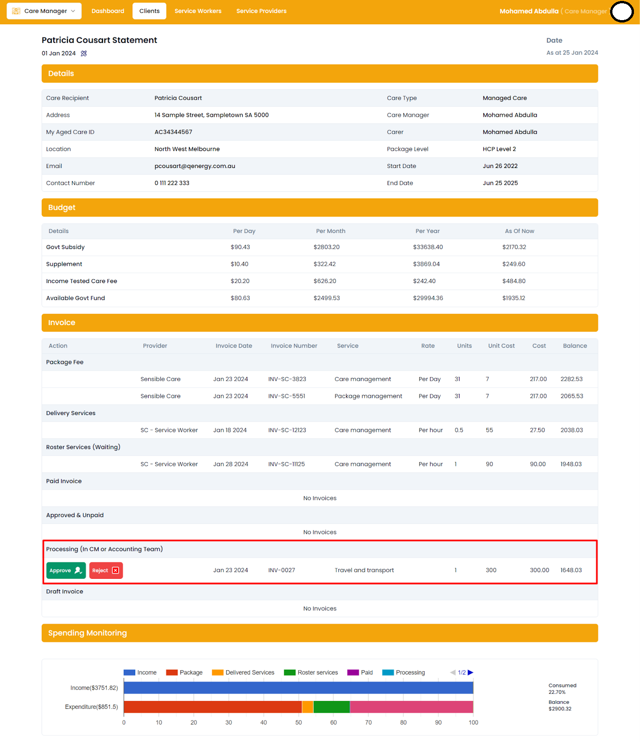Switch to Service Workers tab
Screen dimensions: 640x742
198,11
